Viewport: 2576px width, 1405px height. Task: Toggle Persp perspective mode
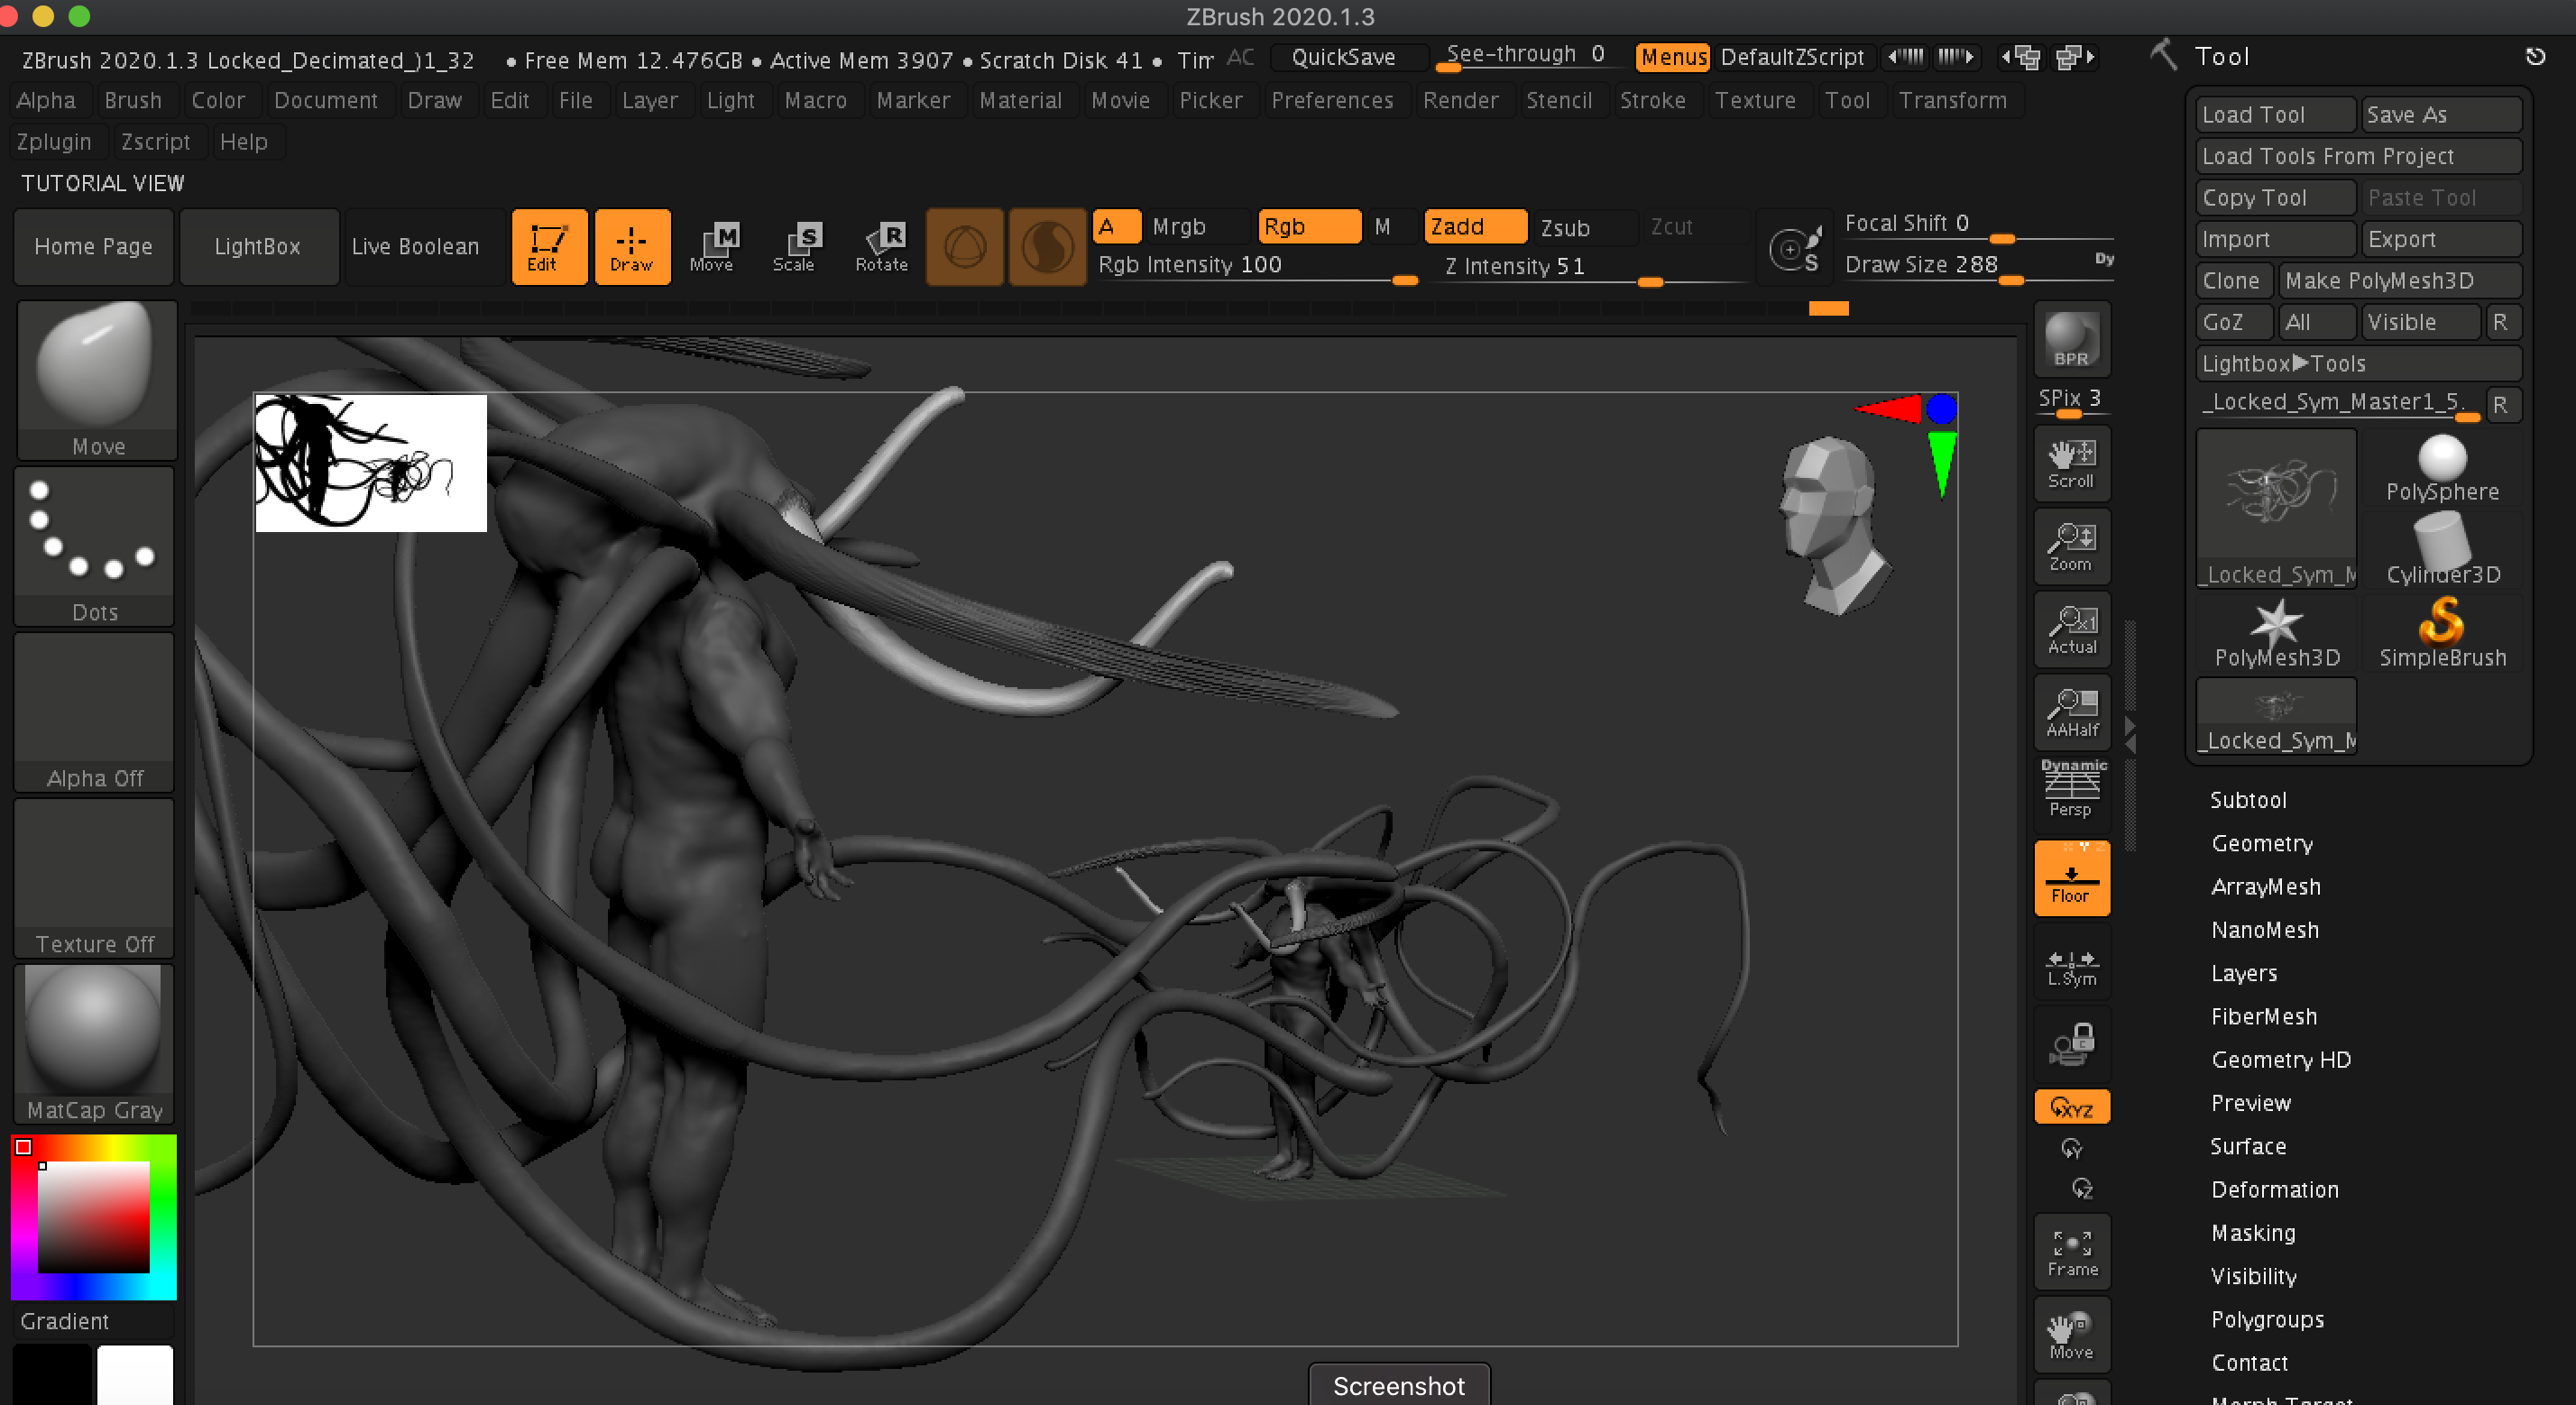[x=2071, y=792]
